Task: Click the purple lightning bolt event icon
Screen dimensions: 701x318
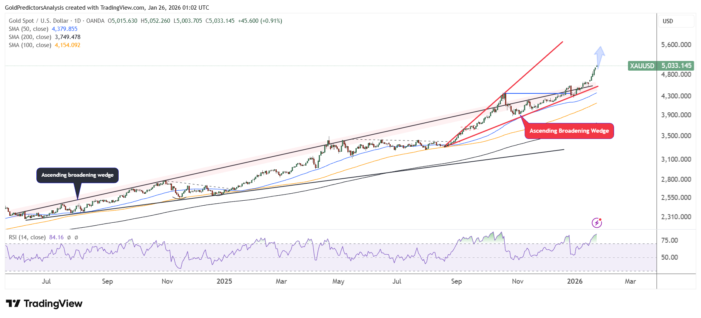Action: (x=597, y=223)
